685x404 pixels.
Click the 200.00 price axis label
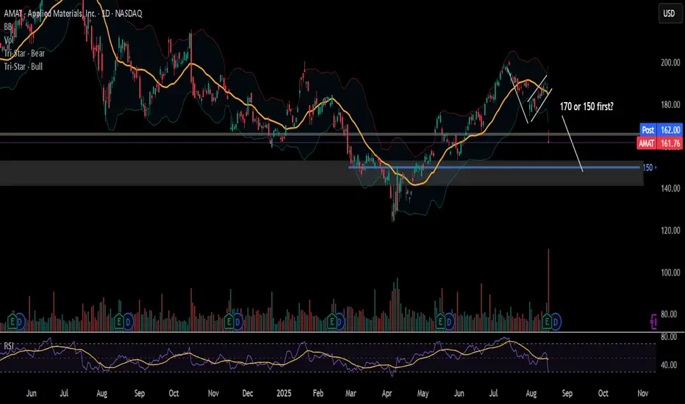coord(670,63)
